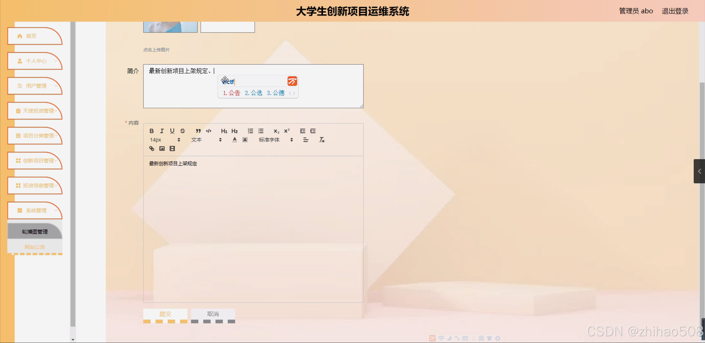Open the text color picker
Viewport: 705px width, 343px height.
pos(234,140)
